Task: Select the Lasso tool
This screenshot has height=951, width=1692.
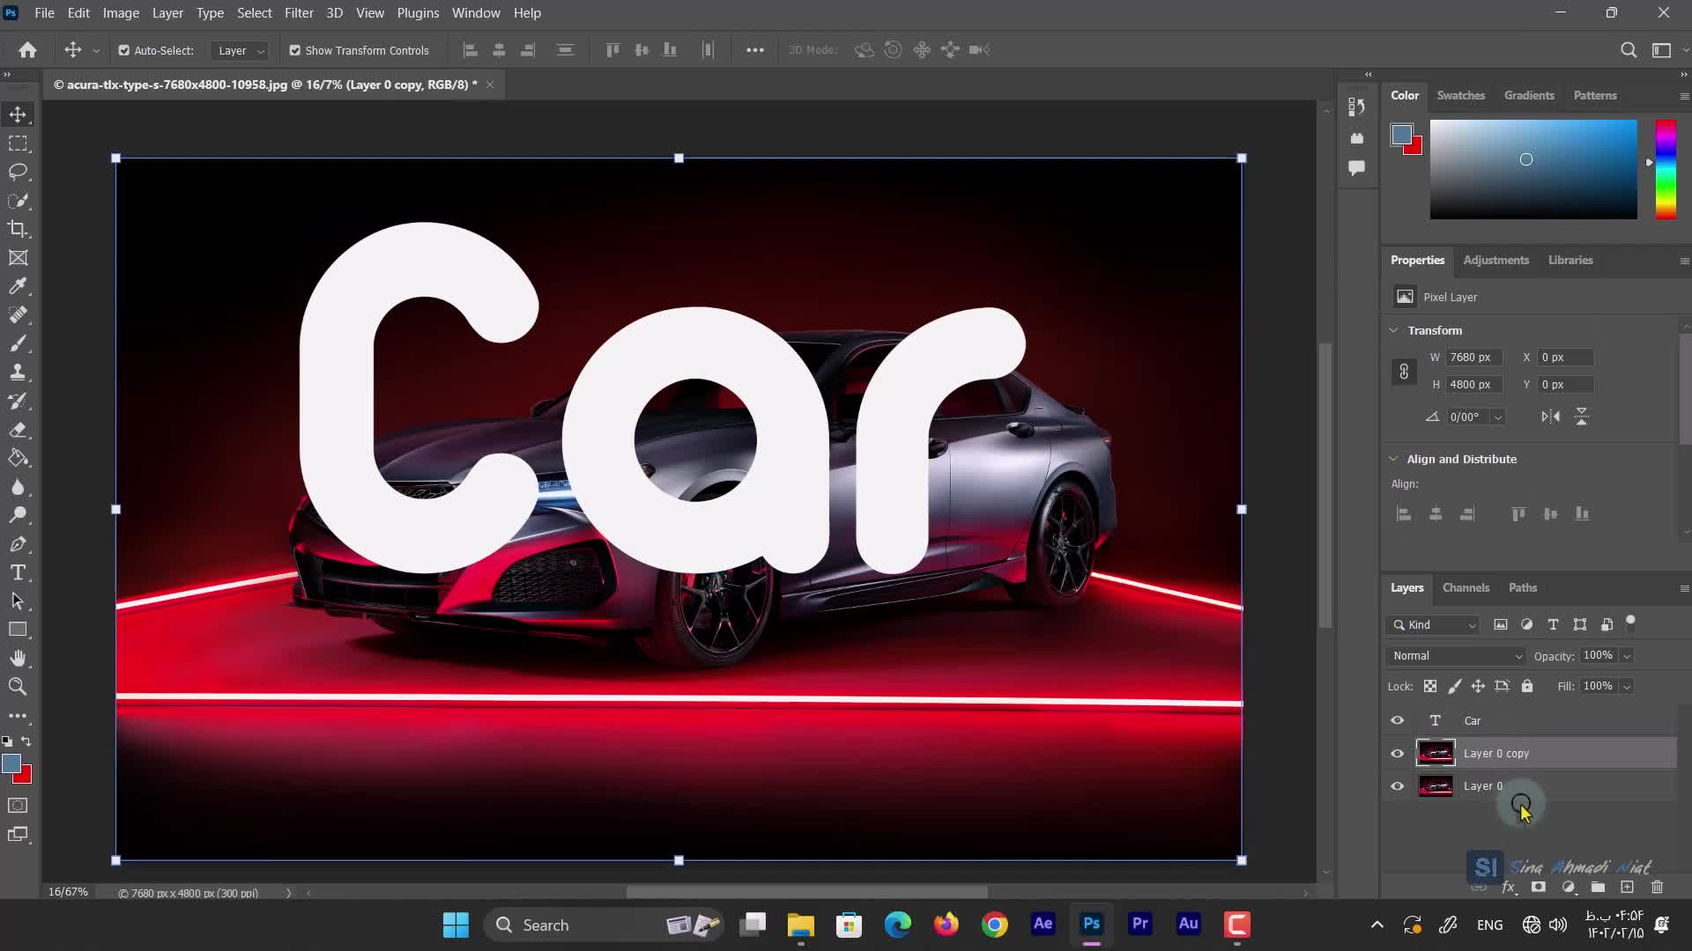Action: coord(18,172)
